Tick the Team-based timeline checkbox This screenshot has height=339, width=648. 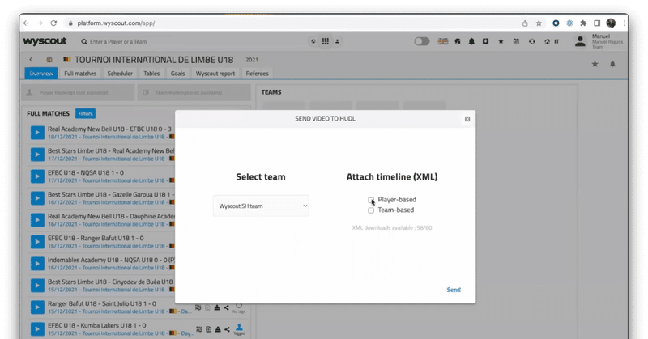coord(371,210)
